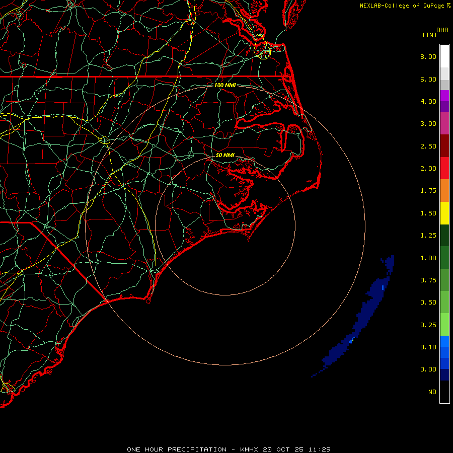Image resolution: width=453 pixels, height=453 pixels.
Task: Click the ONE HOUR PRECIPITATION KMHX title text
Action: pos(229,449)
